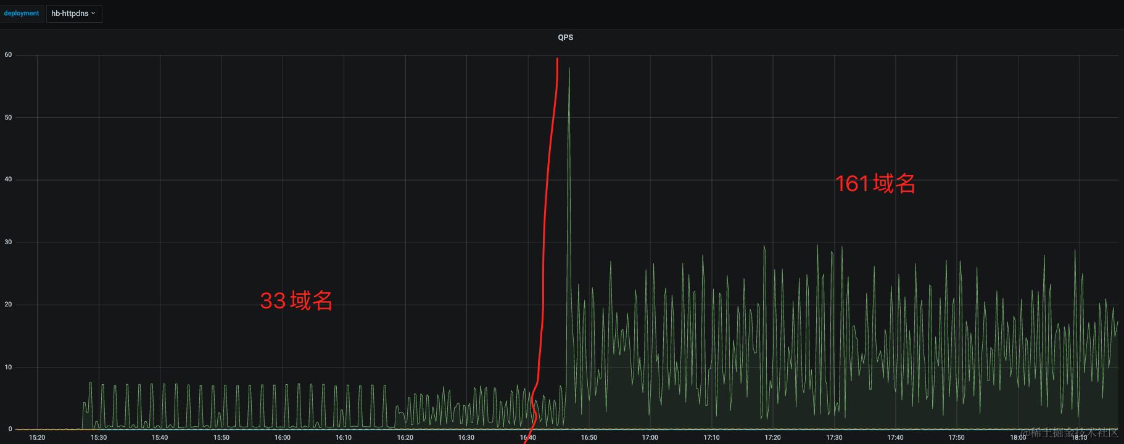The image size is (1124, 444).
Task: Click the 15:30 time axis label
Action: point(99,437)
